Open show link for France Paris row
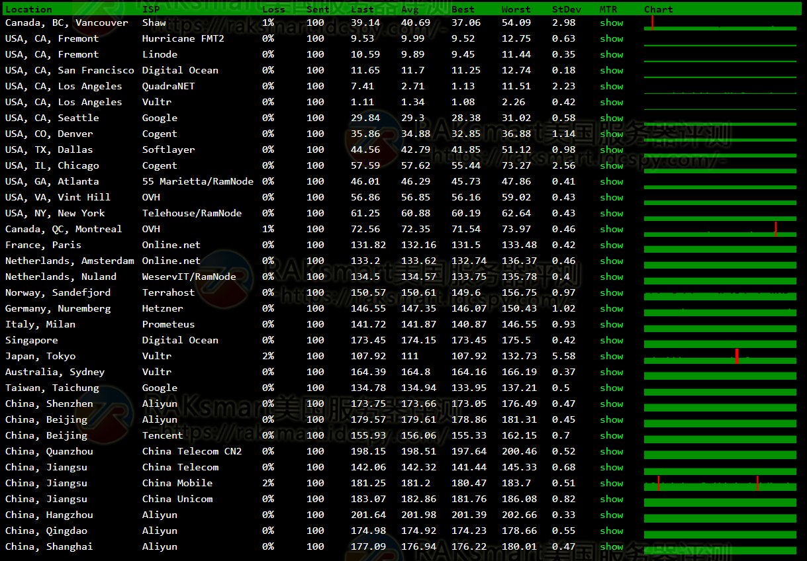The height and width of the screenshot is (561, 807). [612, 245]
